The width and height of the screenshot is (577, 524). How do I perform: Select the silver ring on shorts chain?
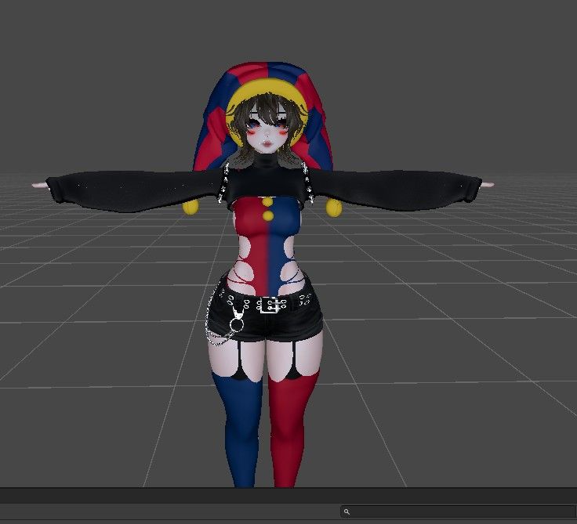point(236,325)
